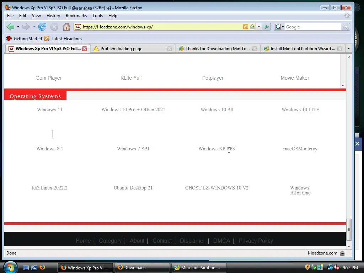Open the Windows All in One link

300,190
